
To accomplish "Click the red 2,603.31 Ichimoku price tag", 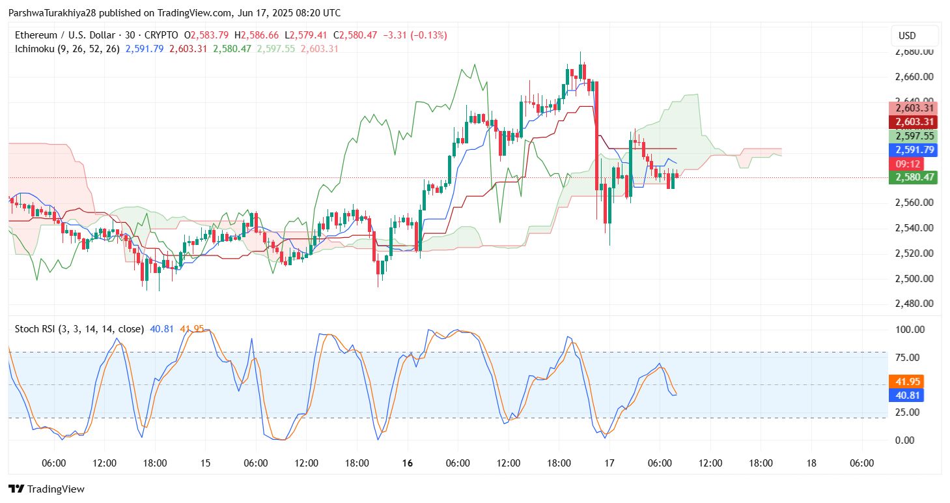I will pos(914,122).
